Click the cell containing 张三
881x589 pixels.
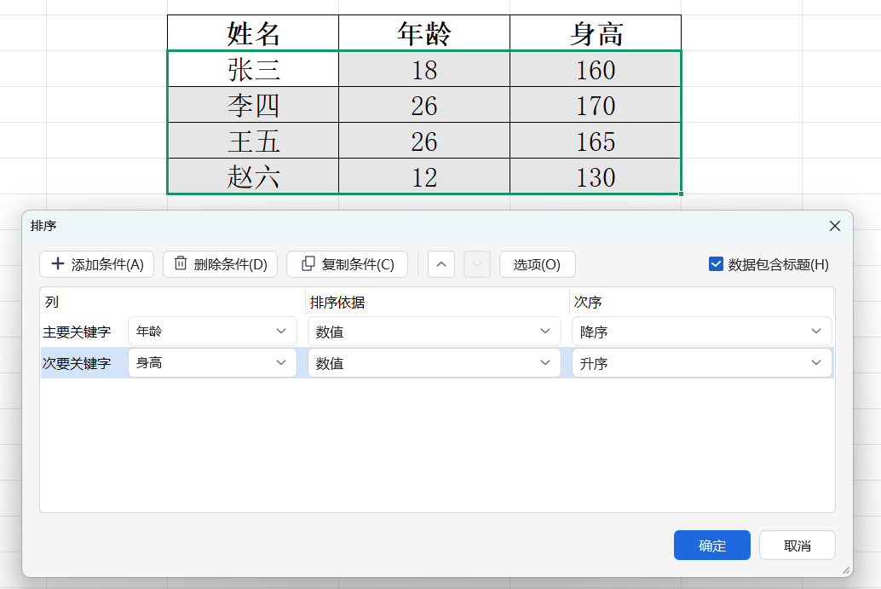click(x=253, y=69)
